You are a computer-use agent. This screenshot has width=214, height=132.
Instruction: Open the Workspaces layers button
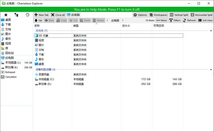pos(158,15)
